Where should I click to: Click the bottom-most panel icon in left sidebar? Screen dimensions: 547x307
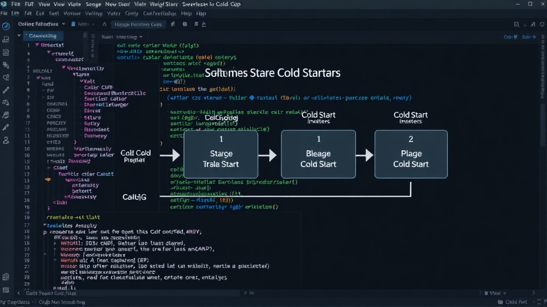pyautogui.click(x=6, y=290)
